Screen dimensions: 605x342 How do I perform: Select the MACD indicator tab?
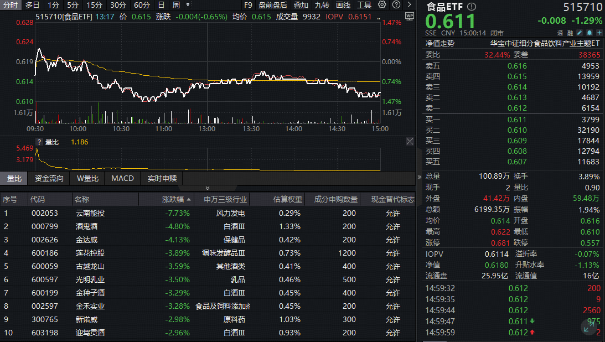click(x=122, y=178)
